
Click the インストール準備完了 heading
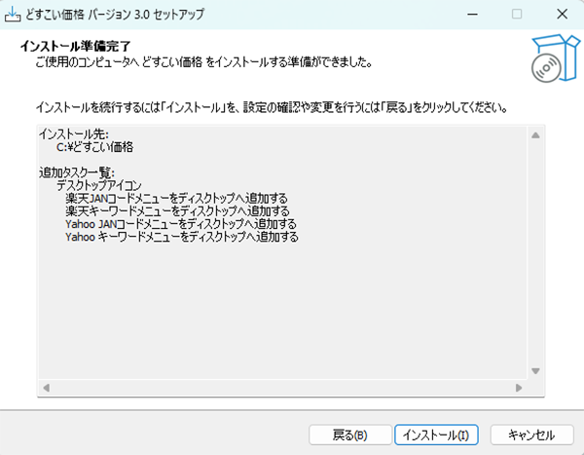pos(75,46)
